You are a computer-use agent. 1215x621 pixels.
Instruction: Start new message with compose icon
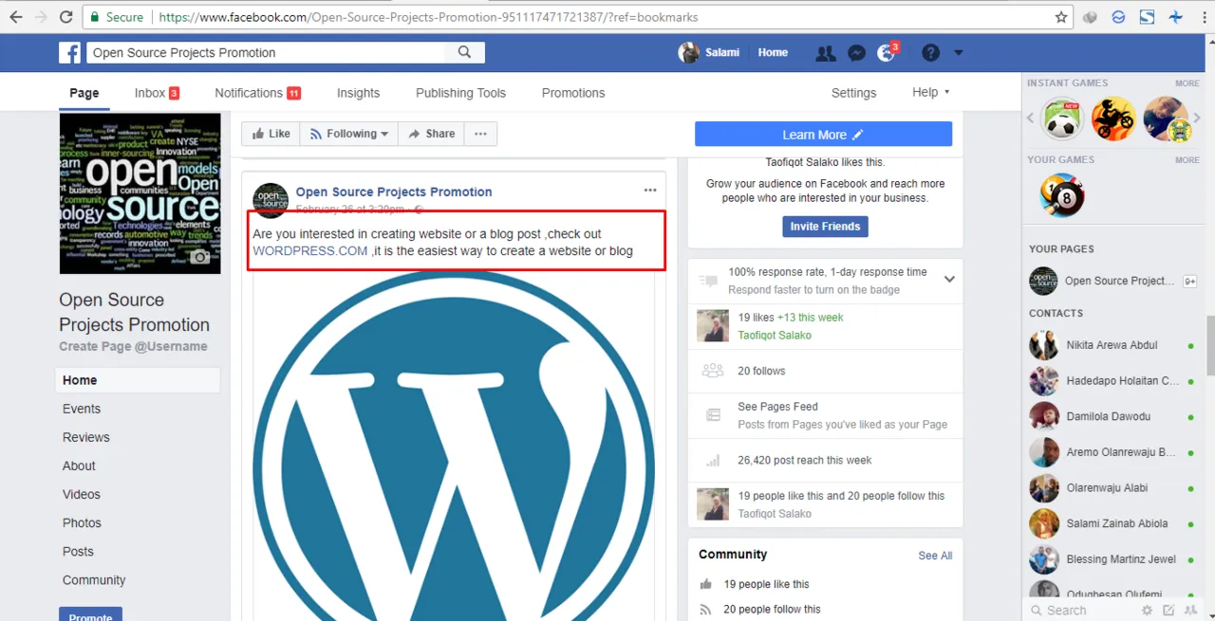click(x=1168, y=611)
